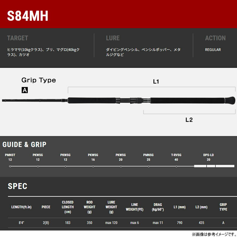Click the max 6 line weight value
The width and height of the screenshot is (237, 237).
tap(134, 223)
